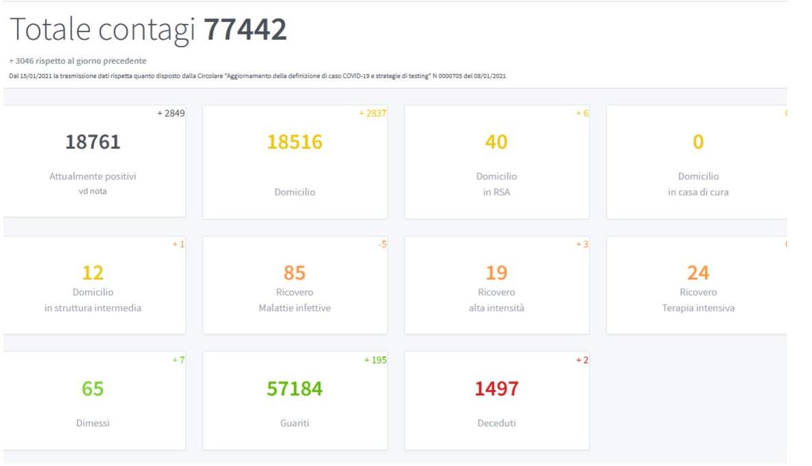812x466 pixels.
Task: Select the -5 change on Malattie infettive
Action: coord(382,244)
